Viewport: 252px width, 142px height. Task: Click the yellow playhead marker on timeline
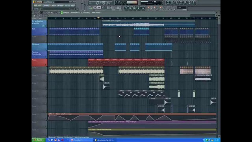98,18
